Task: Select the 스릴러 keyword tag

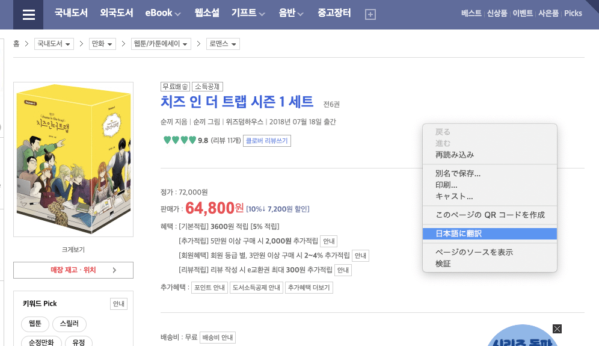Action: [69, 324]
